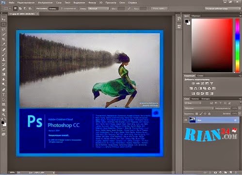Expand the workspace switcher dropdown
The height and width of the screenshot is (175, 242).
tap(223, 9)
